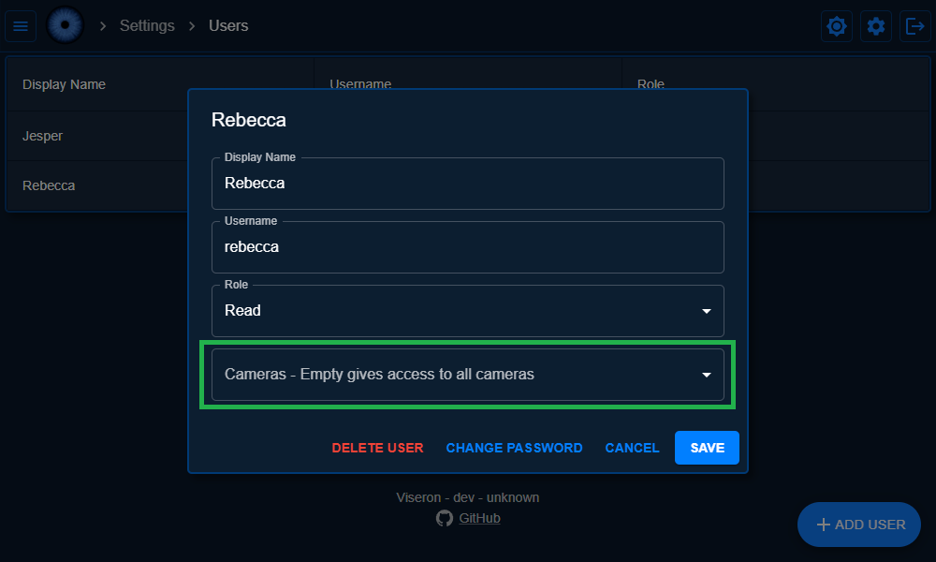Focus the Username input field
The height and width of the screenshot is (562, 936).
[x=467, y=247]
